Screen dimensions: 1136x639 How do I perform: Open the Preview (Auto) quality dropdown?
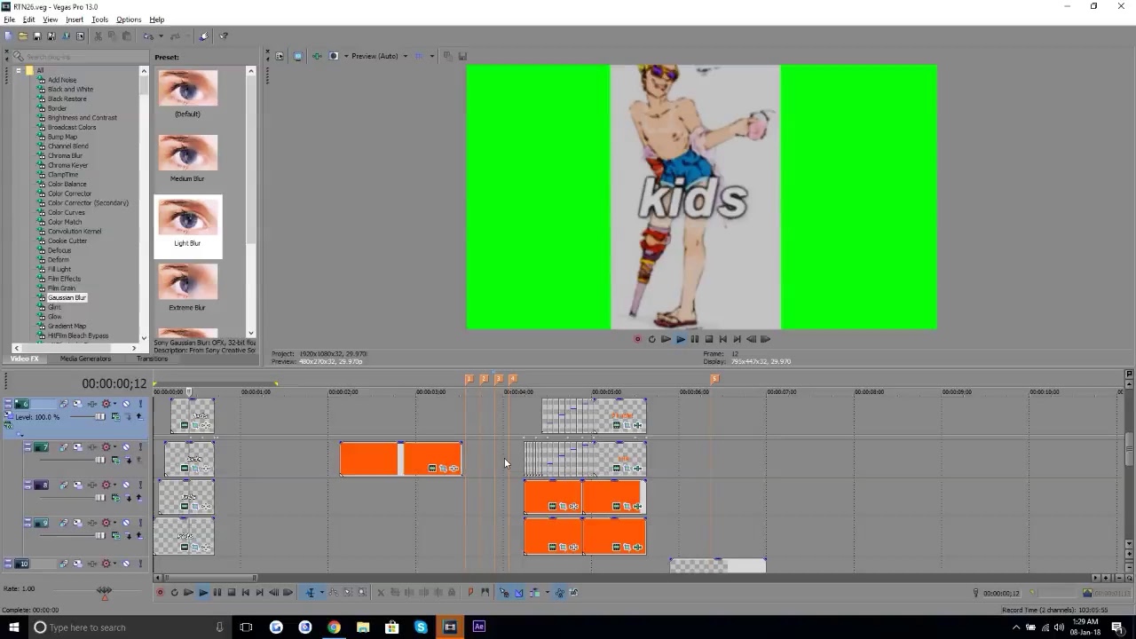click(x=406, y=56)
